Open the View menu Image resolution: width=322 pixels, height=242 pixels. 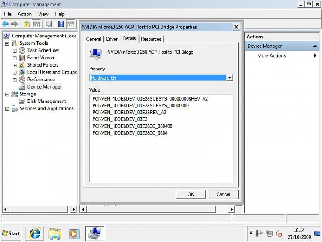pyautogui.click(x=43, y=14)
